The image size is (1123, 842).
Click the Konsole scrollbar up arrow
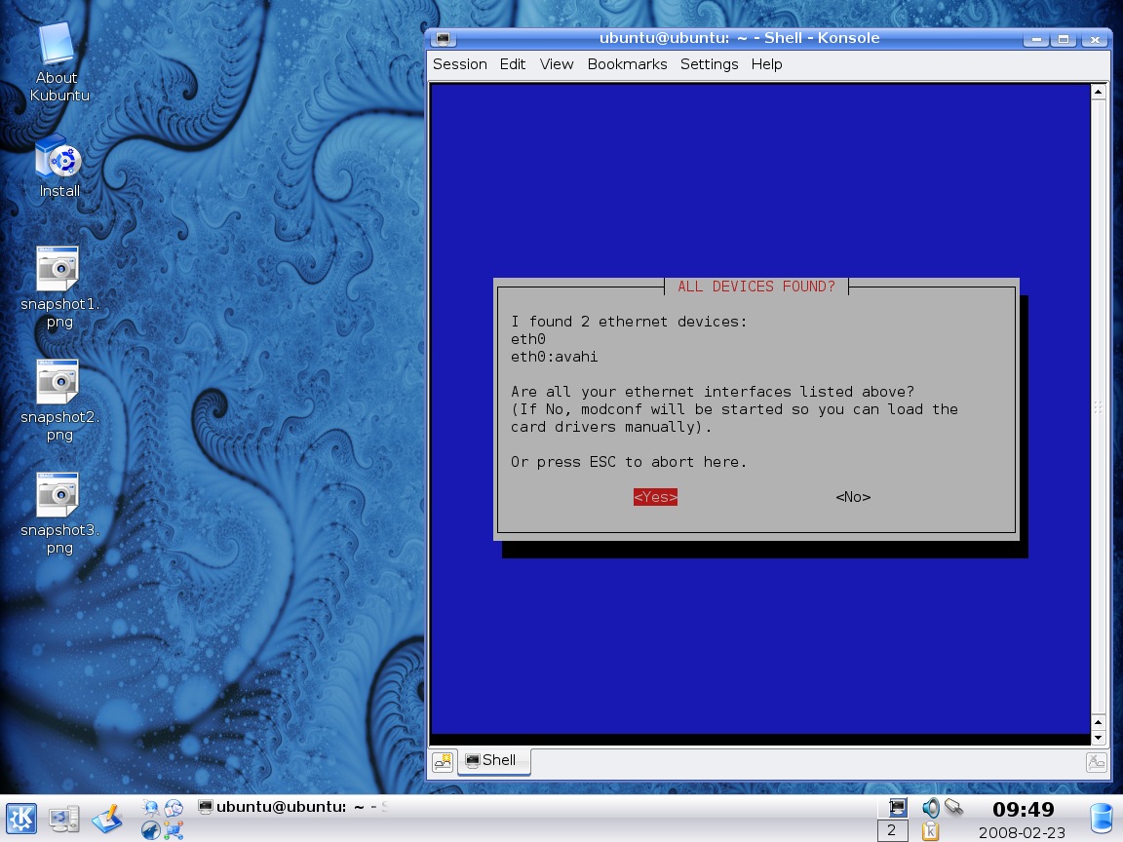(1098, 92)
